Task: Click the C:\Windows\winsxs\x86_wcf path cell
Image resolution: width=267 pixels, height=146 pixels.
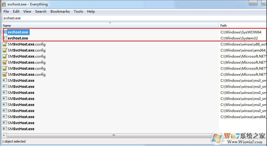Action: (244, 44)
